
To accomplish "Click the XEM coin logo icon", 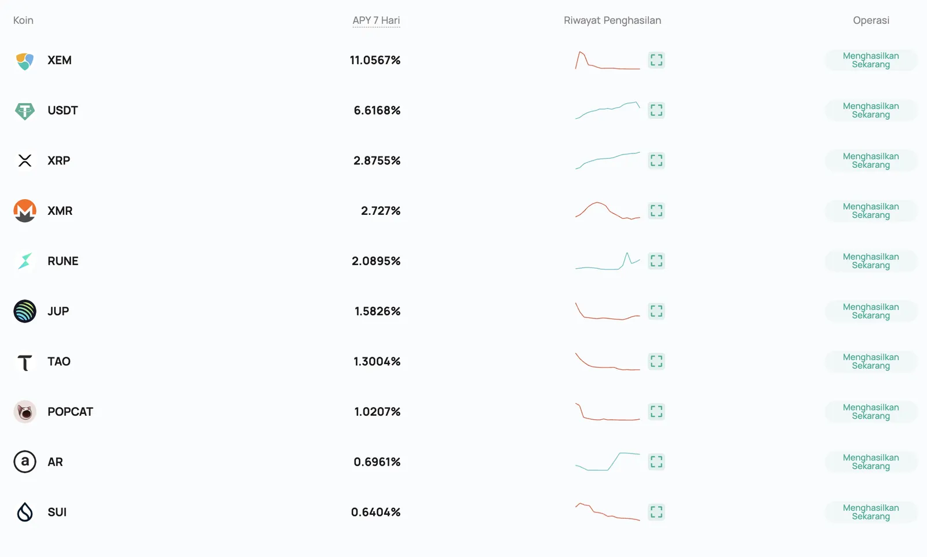I will pos(25,60).
